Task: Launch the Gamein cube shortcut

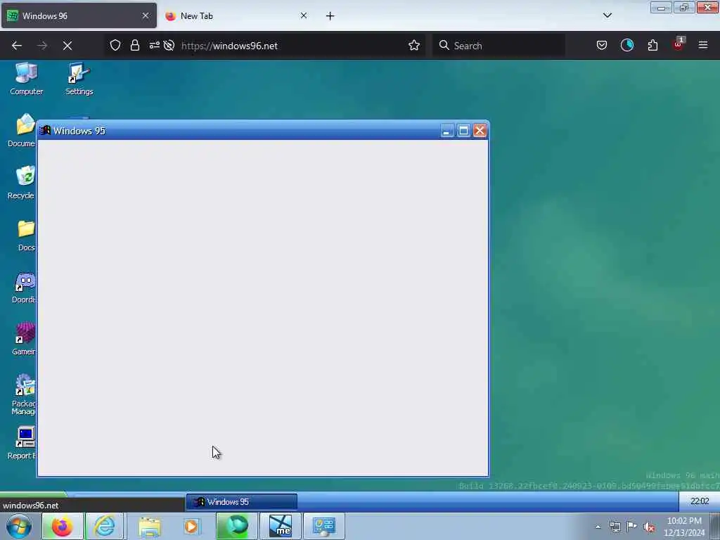Action: tap(24, 340)
